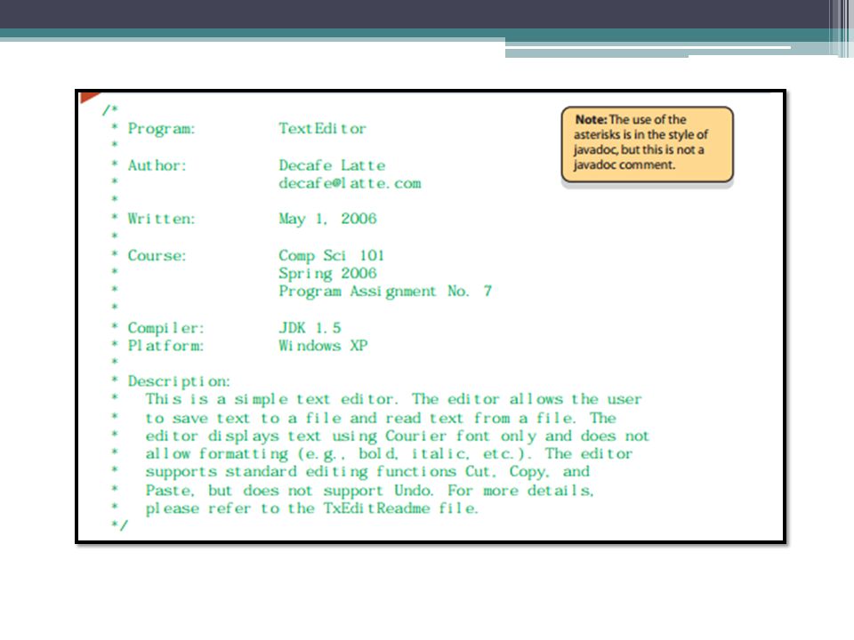Click the 'Written:' label
Screen dimensions: 854x640
tap(161, 219)
